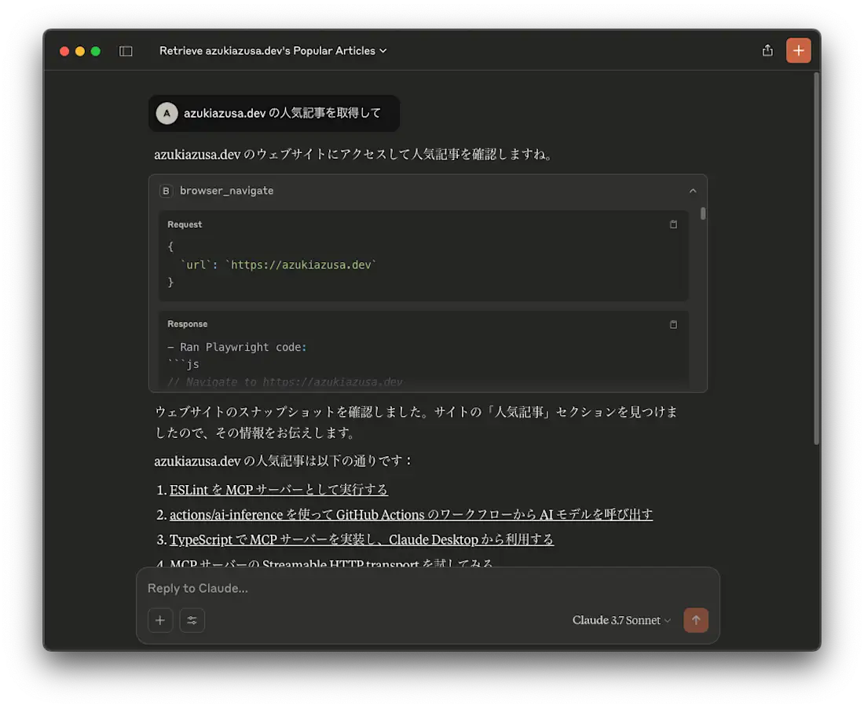Screen dimensions: 864x708
Task: Collapse the browser_navigate block with its chevron
Action: [693, 190]
